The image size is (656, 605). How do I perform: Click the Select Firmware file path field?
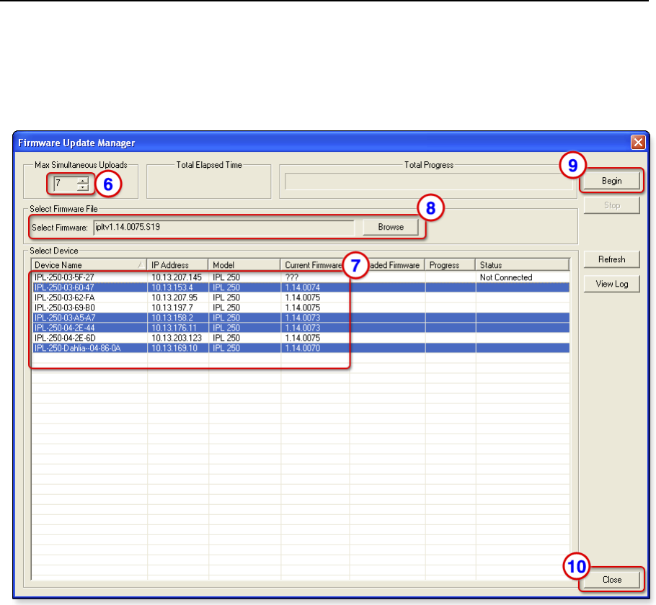223,228
